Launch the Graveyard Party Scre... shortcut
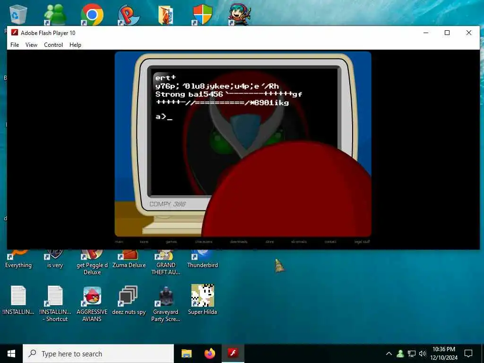 [166, 304]
